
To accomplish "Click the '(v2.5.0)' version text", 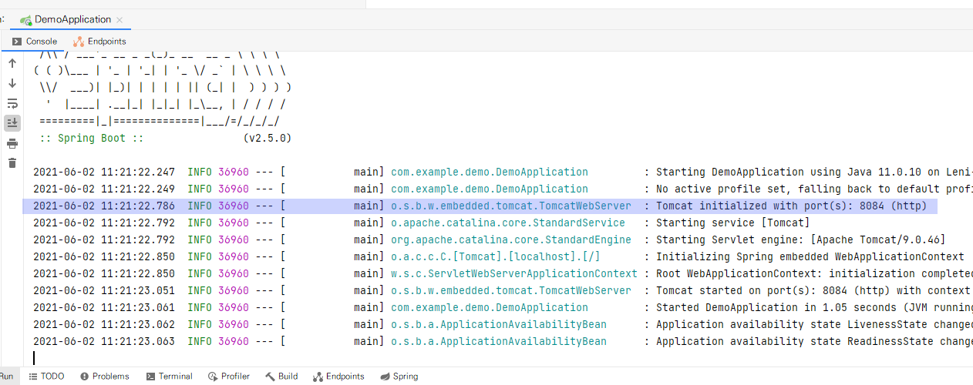I will pos(267,138).
